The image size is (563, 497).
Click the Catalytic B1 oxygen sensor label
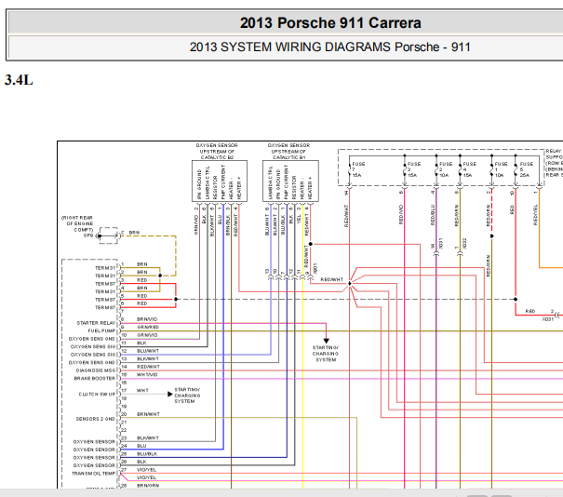(x=288, y=151)
